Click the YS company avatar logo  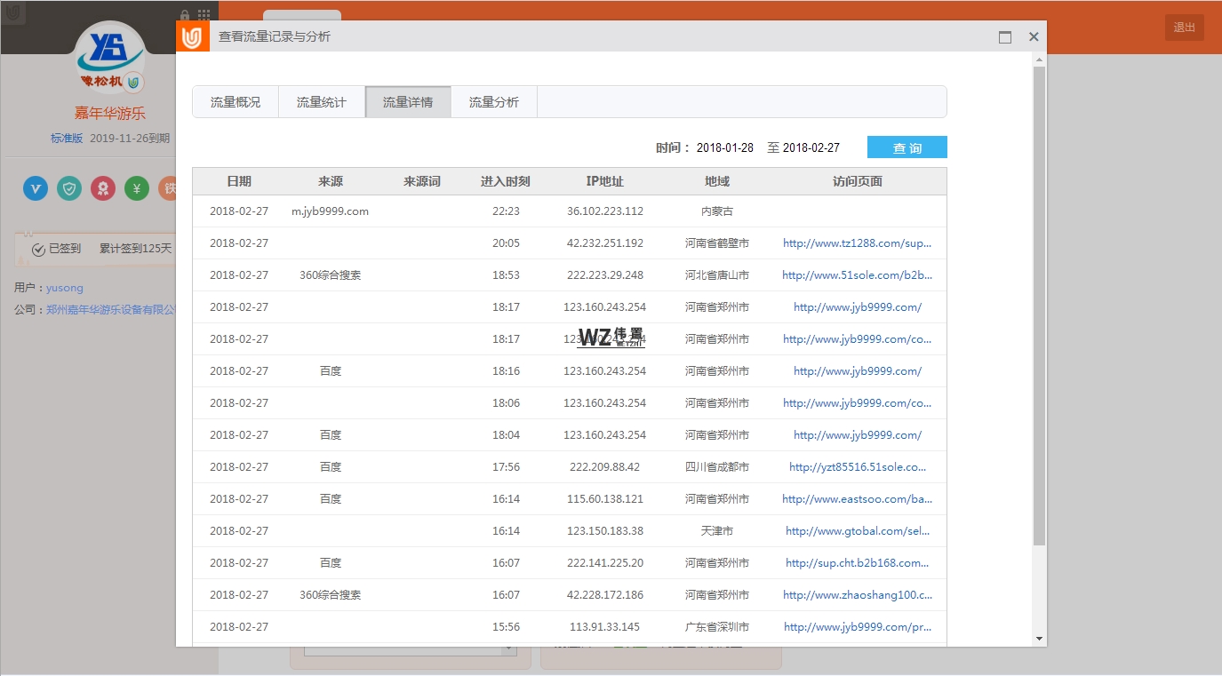click(109, 56)
